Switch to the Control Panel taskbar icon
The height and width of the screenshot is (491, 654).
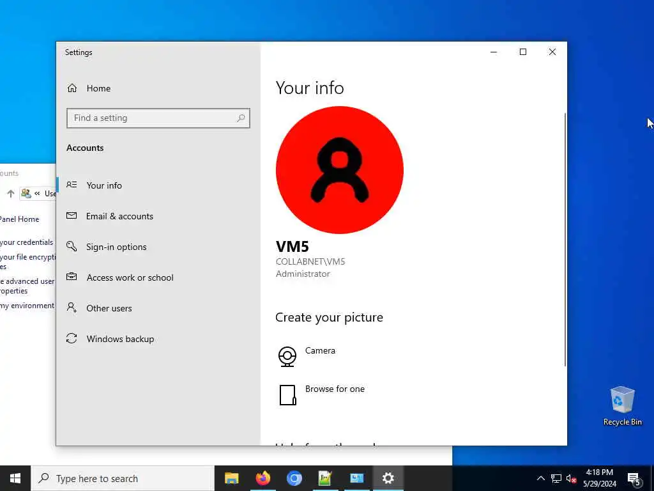tap(356, 478)
